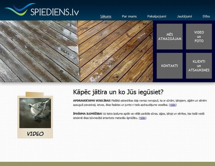Open the Par mums page
Viewport: 215px width, 166px height.
[x=129, y=16]
